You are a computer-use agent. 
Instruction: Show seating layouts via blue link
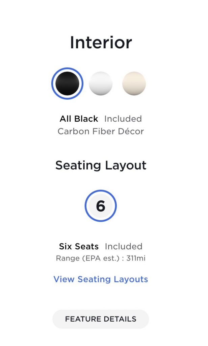tap(101, 279)
